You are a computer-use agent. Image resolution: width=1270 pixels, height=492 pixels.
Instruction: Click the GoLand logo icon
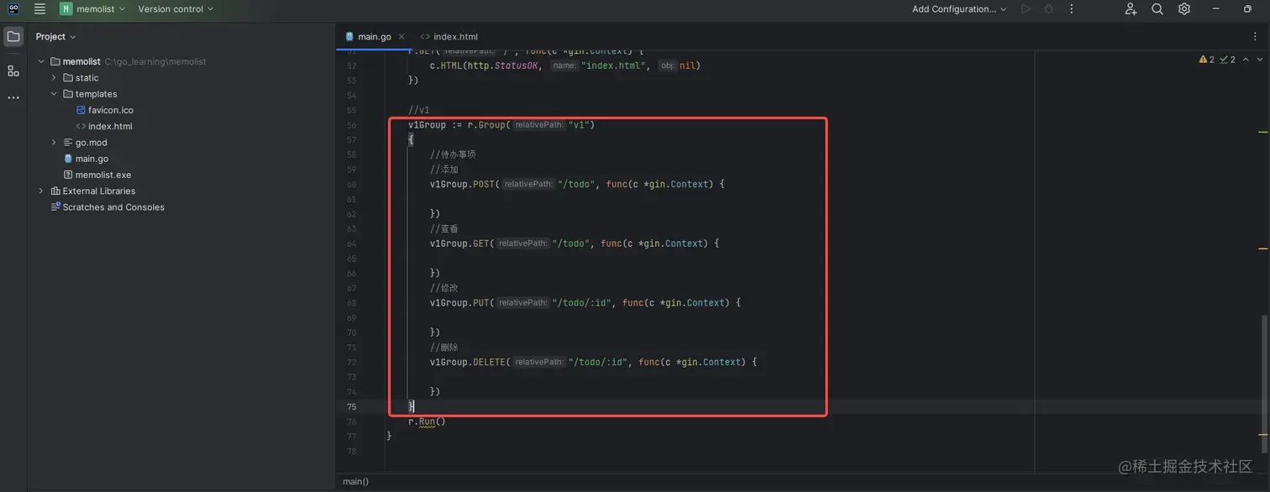[13, 8]
